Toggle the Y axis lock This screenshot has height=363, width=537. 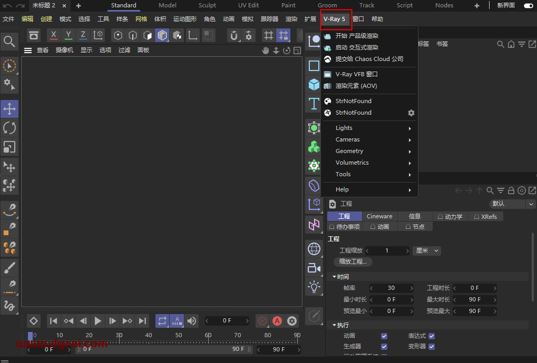click(68, 35)
